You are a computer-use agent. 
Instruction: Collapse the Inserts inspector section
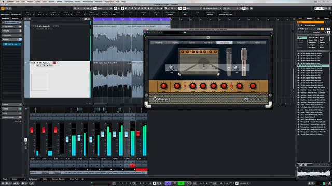pyautogui.click(x=11, y=39)
